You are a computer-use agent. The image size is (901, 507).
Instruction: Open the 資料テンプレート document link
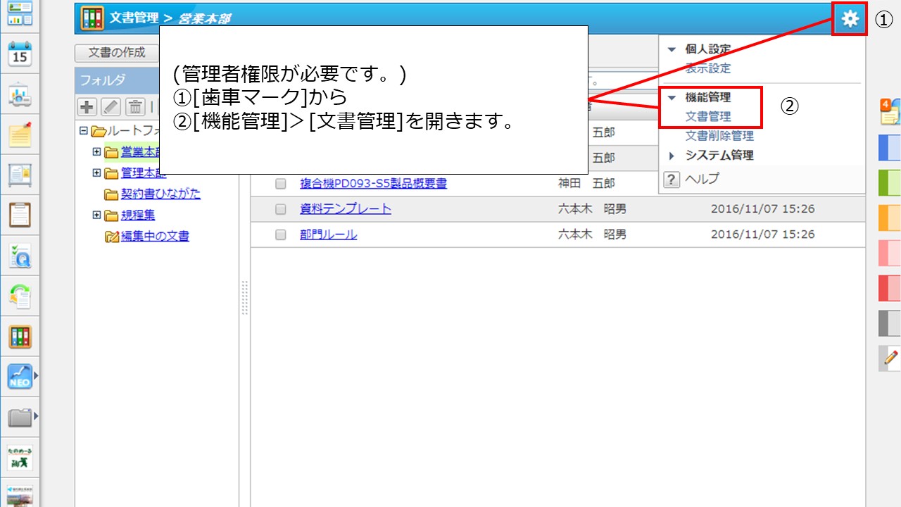pos(346,209)
